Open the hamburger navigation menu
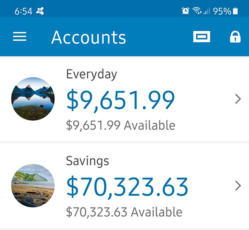The width and height of the screenshot is (249, 230). tap(20, 37)
